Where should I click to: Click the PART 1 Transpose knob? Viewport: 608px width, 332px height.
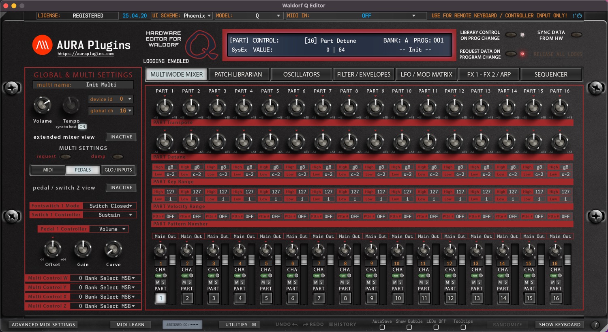(x=165, y=107)
